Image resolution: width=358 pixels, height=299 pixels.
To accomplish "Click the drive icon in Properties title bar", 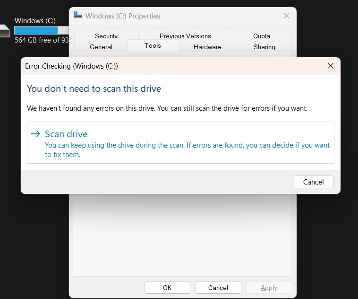I will pos(78,15).
